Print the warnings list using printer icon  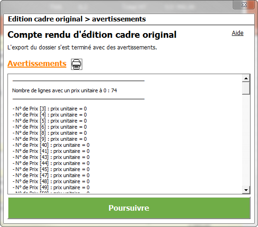click(77, 64)
